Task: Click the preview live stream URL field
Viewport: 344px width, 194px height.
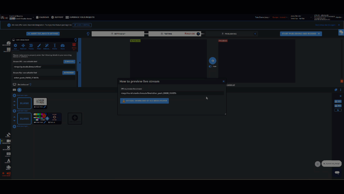Action: tap(171, 93)
